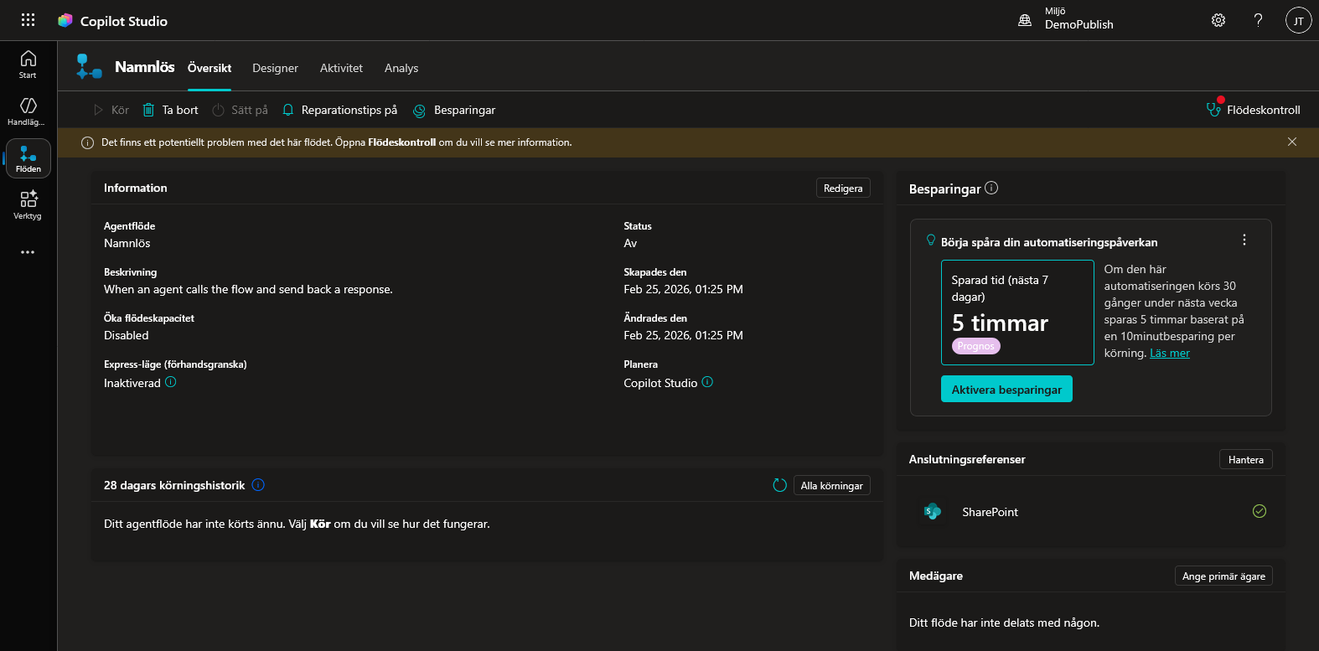1319x651 pixels.
Task: Open Besparingar in the toolbar
Action: point(454,110)
